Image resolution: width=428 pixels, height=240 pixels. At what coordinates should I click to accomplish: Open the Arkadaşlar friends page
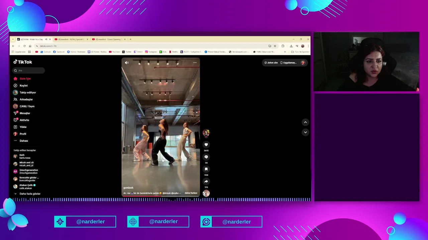tap(23, 99)
